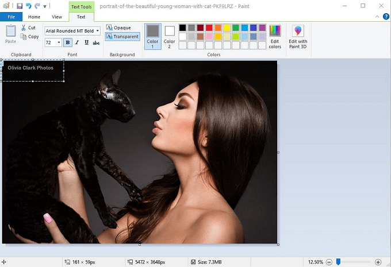391x267 pixels.
Task: Open the Edit colors dialog
Action: [x=275, y=37]
